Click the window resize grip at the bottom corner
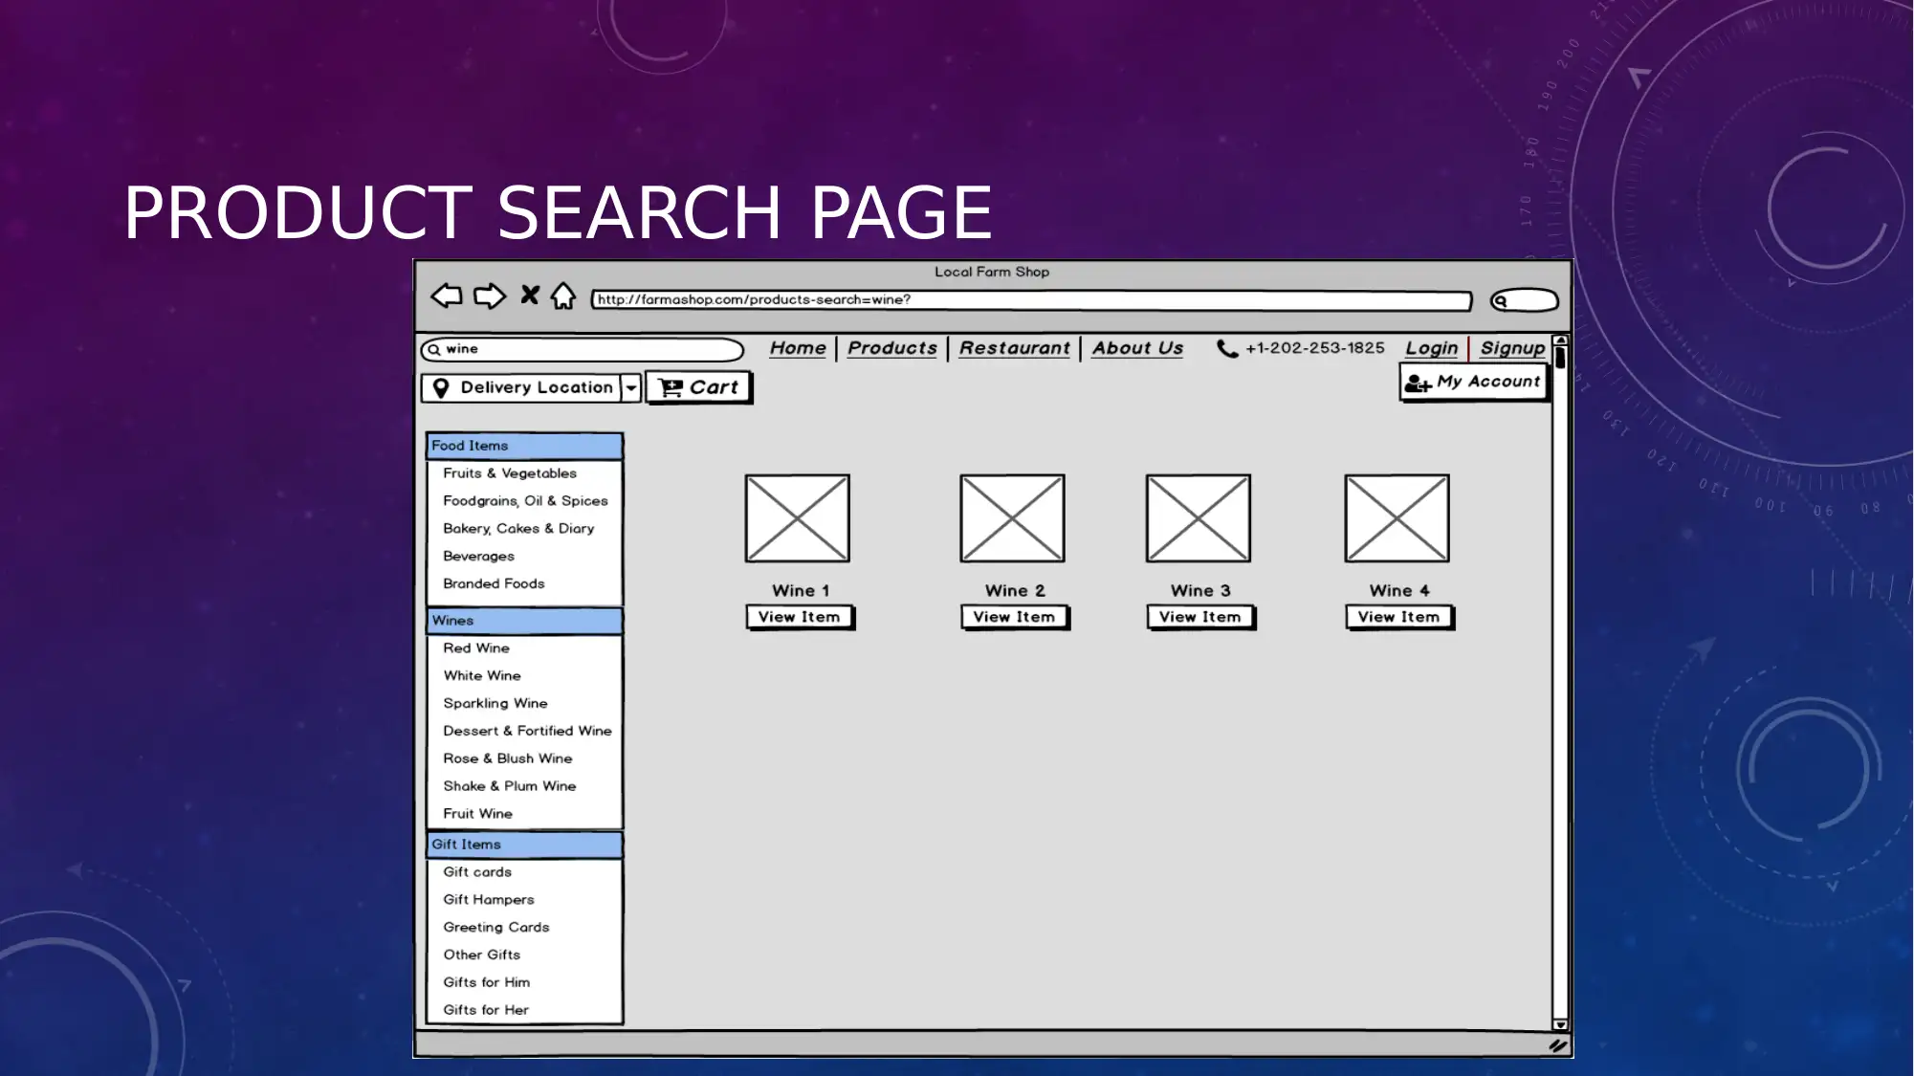This screenshot has height=1076, width=1914. pyautogui.click(x=1558, y=1045)
